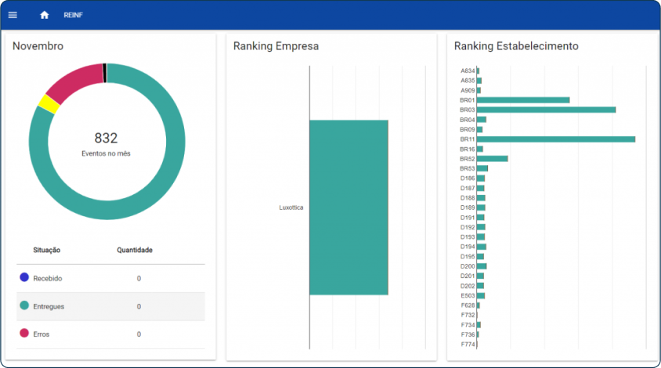Select the Recebido table row
The image size is (661, 368).
point(110,278)
